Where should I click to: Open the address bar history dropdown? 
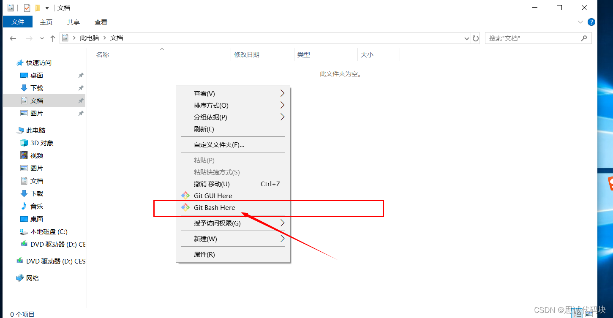466,38
